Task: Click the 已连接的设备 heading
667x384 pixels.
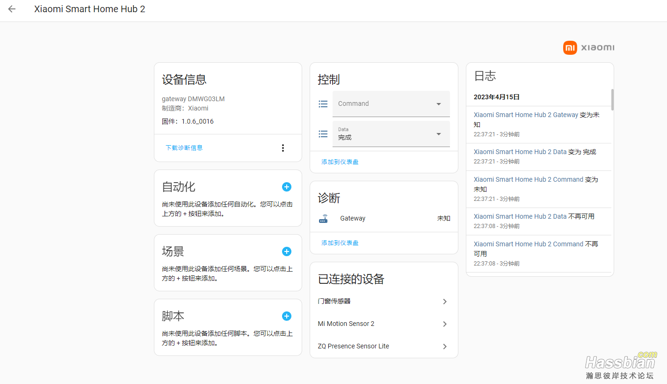Action: coord(351,280)
